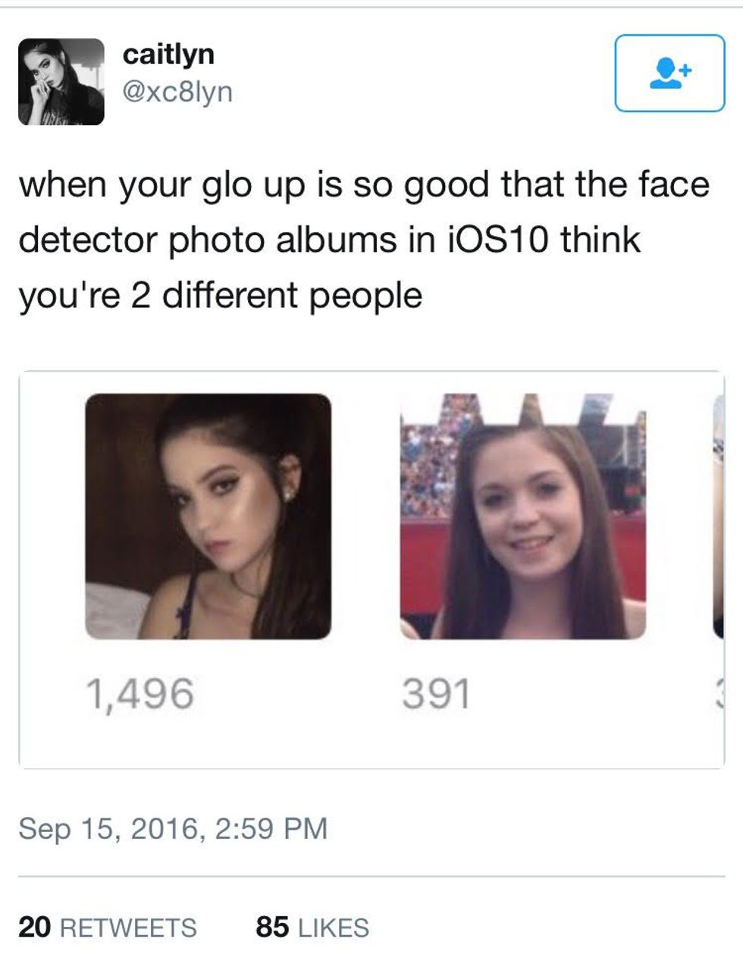Image resolution: width=743 pixels, height=964 pixels.
Task: Open the dark-haired face album thumbnail
Action: (208, 516)
